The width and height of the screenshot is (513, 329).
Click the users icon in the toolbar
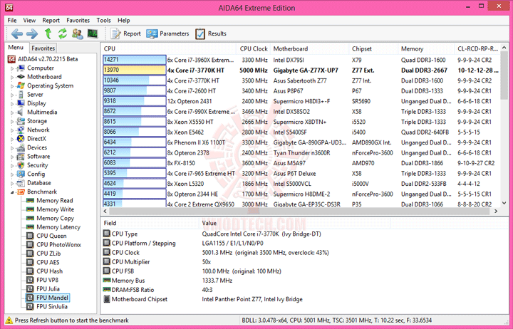coord(77,33)
